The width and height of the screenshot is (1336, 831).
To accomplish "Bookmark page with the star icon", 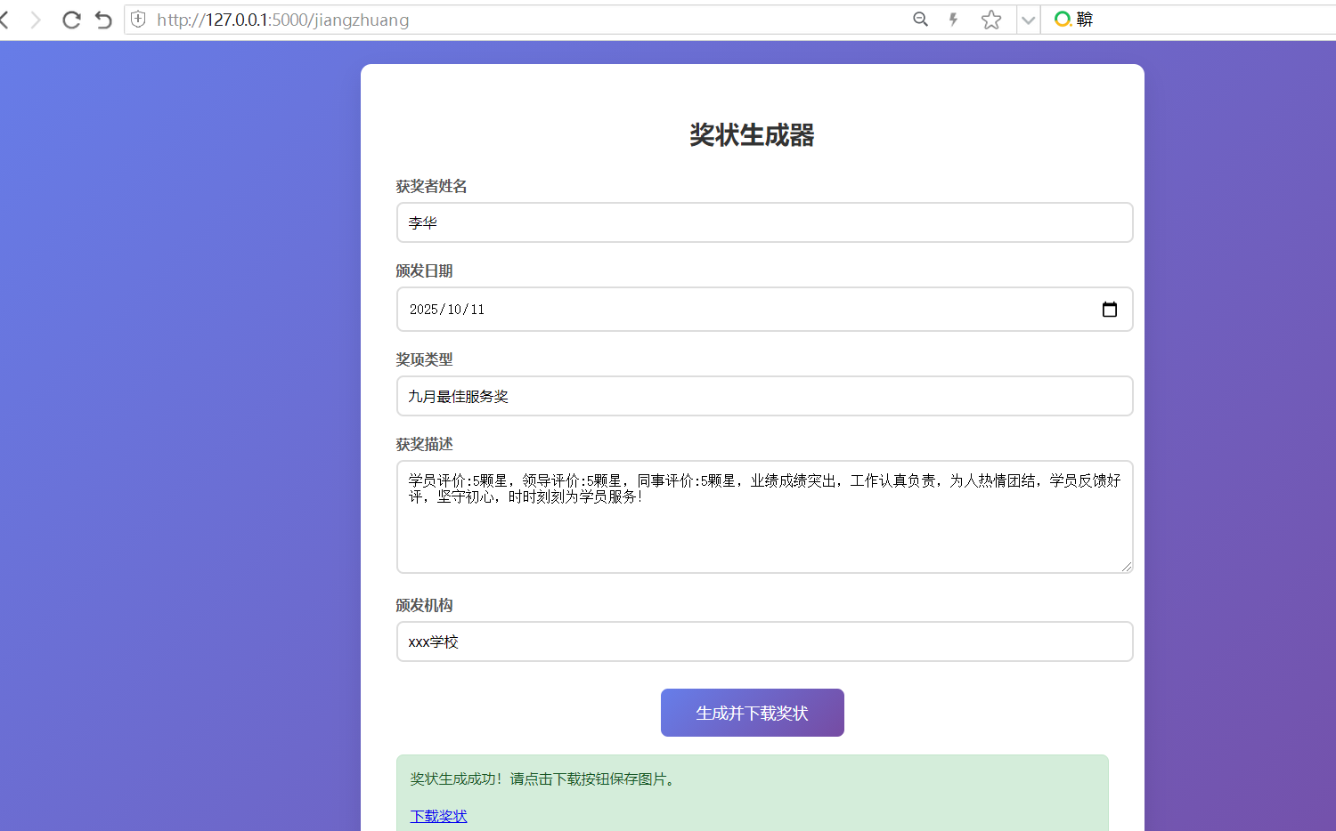I will tap(991, 20).
